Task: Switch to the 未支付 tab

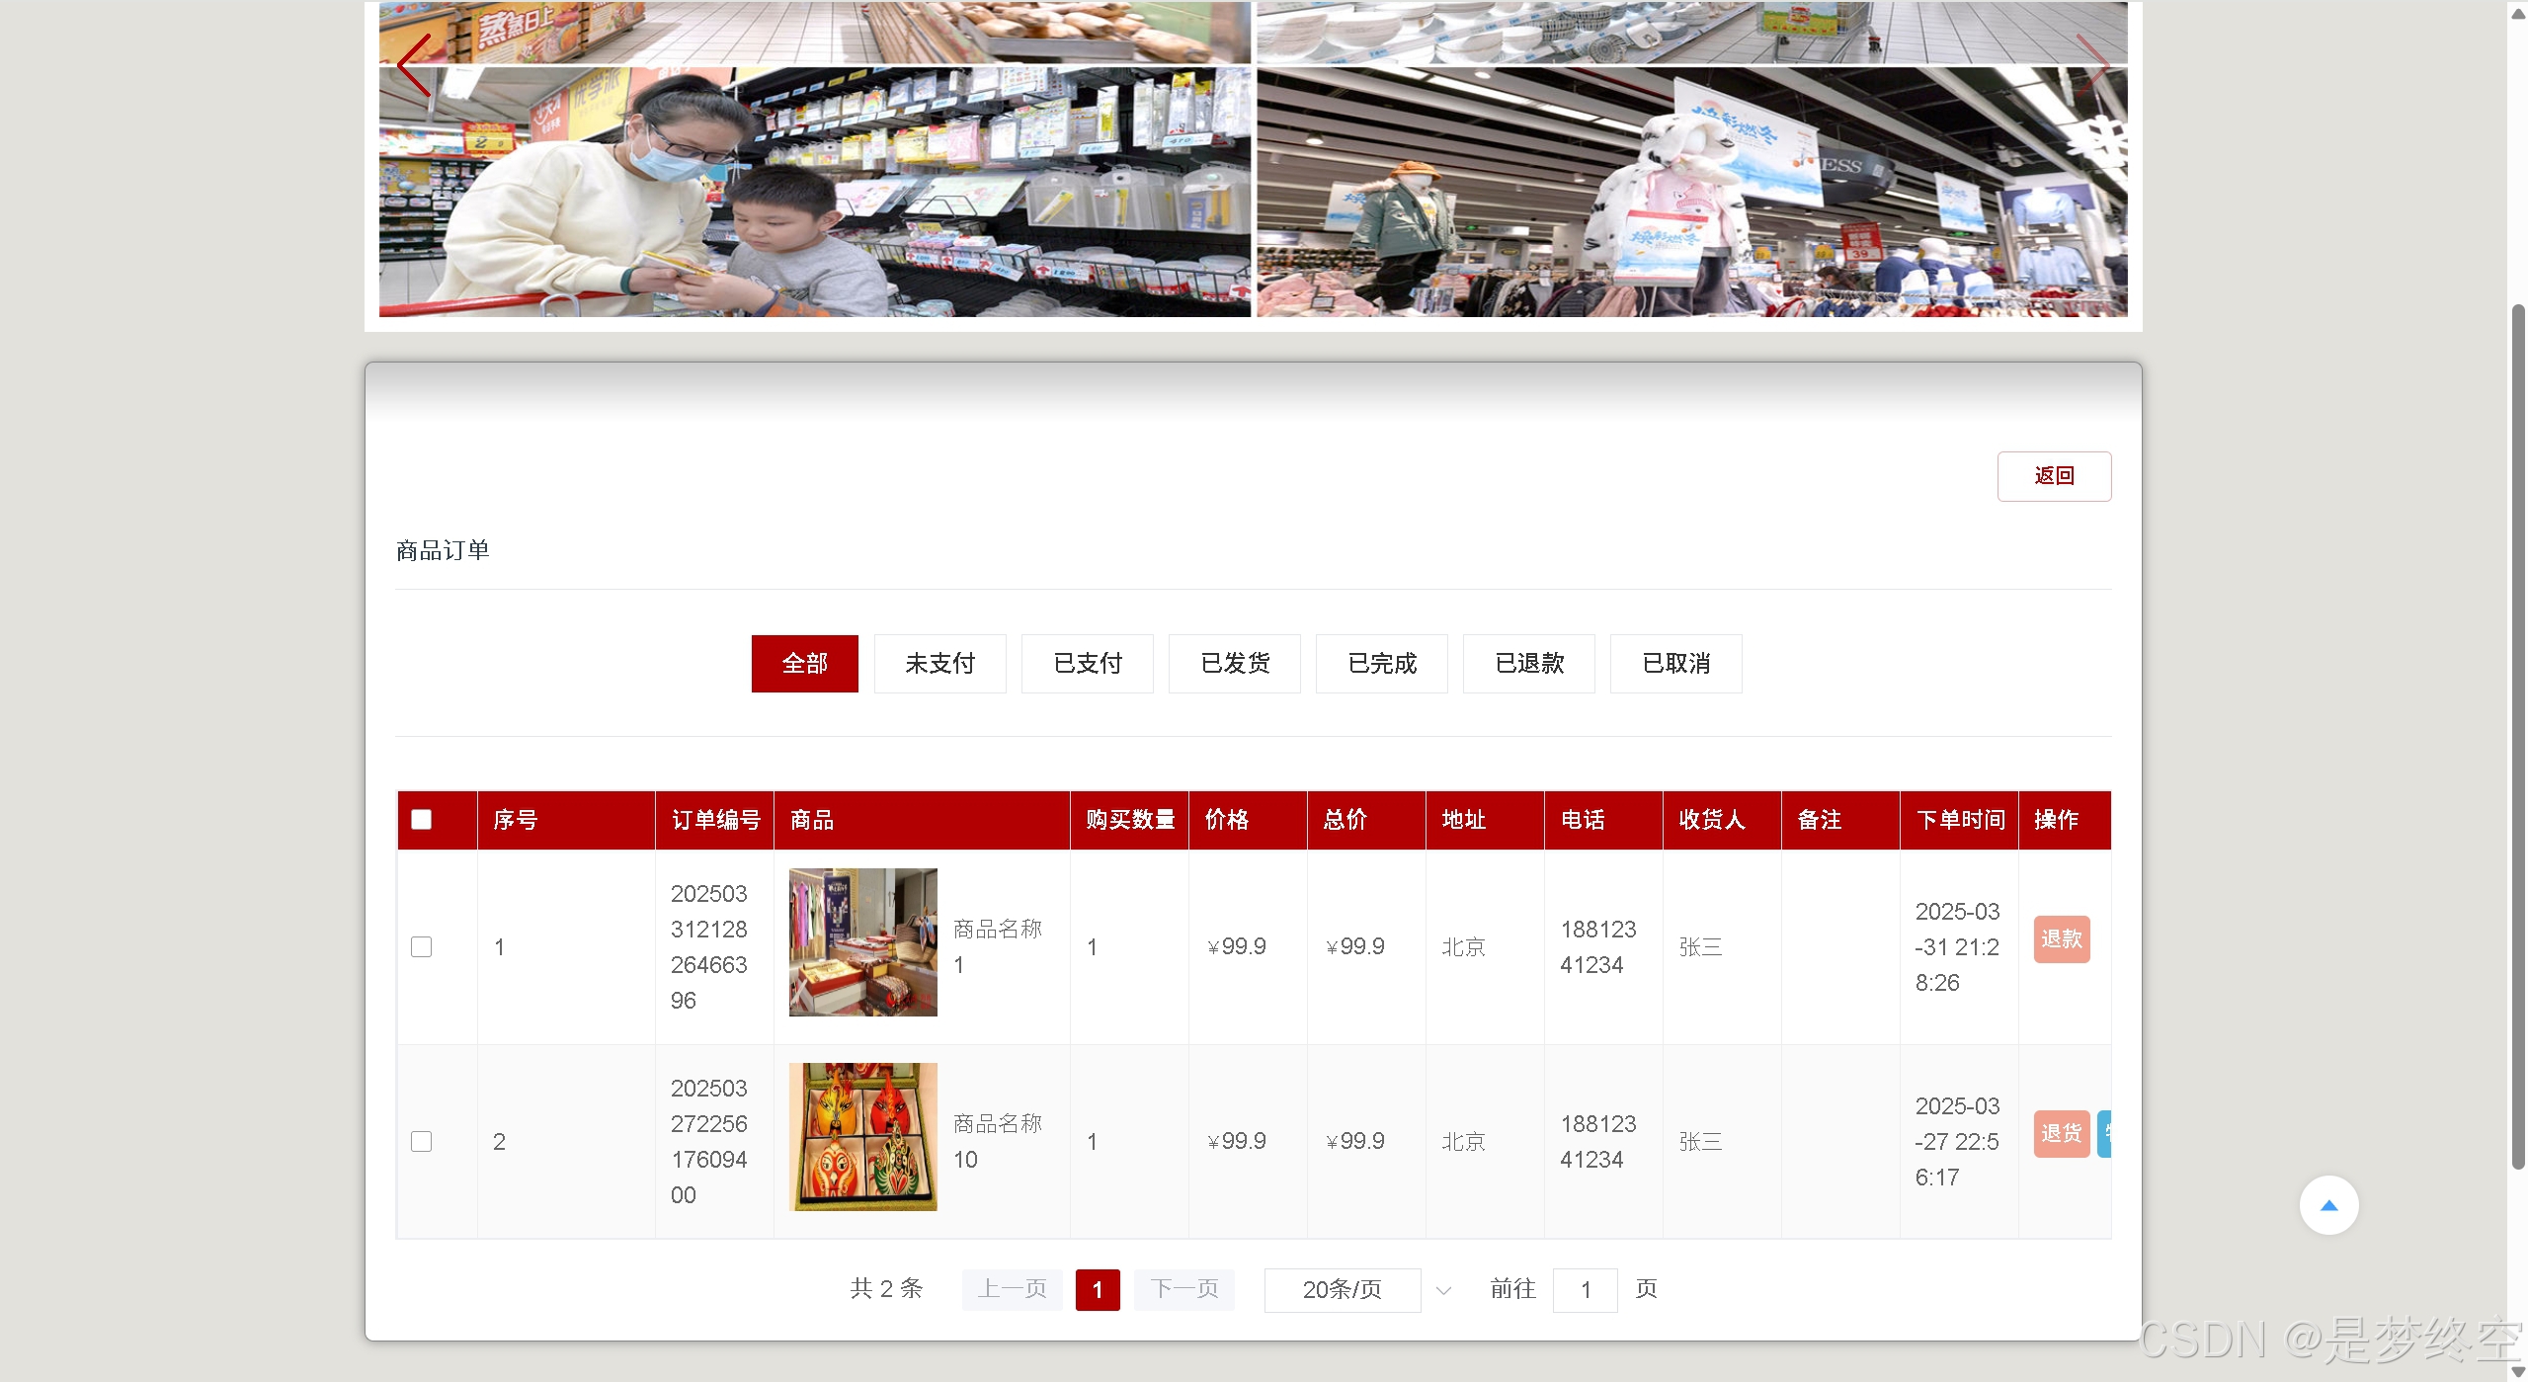Action: [939, 664]
